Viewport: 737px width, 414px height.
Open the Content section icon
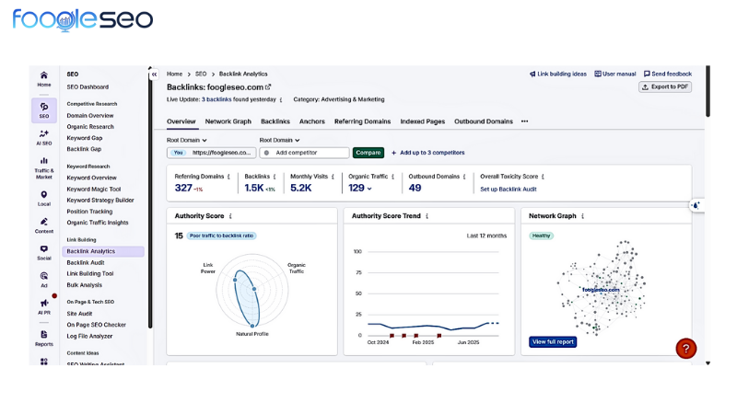tap(43, 224)
